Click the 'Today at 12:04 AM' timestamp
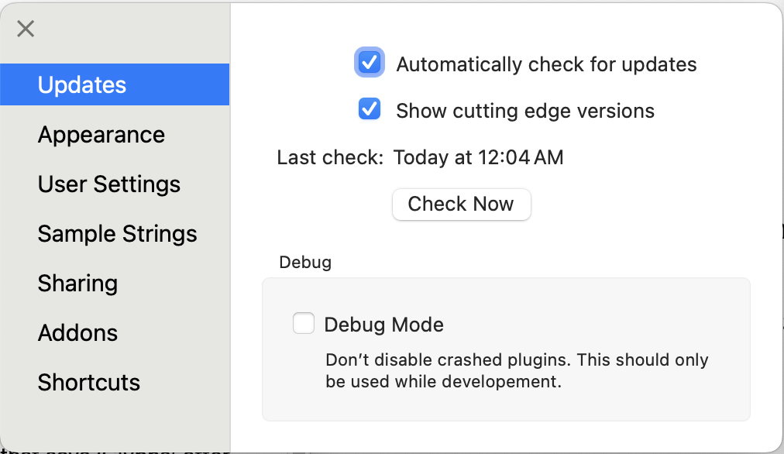The height and width of the screenshot is (454, 784). click(x=478, y=158)
